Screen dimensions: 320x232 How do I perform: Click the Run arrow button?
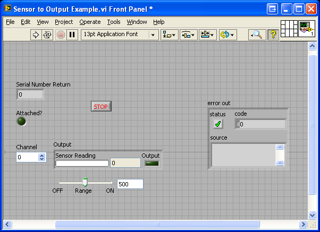(36, 35)
